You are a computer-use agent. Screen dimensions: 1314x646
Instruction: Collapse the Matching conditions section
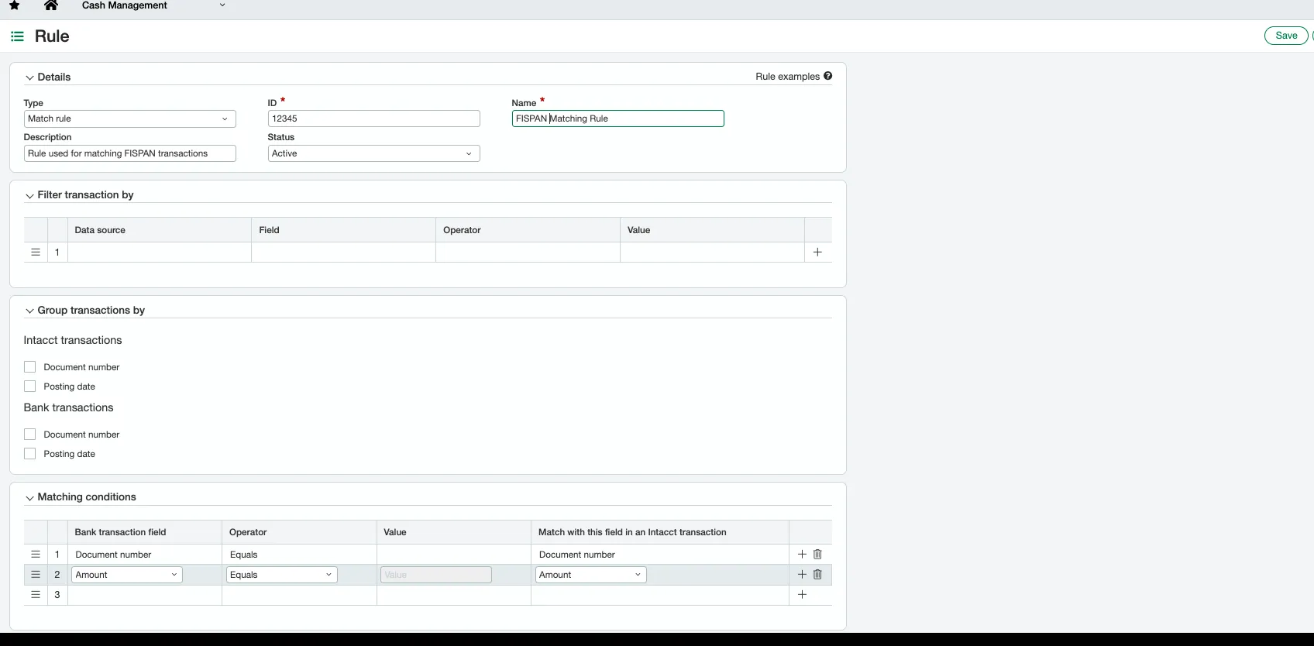click(29, 497)
